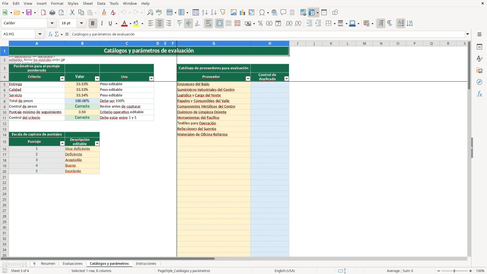Viewport: 487px width, 274px height.
Task: Open the sidebar Properties panel icon
Action: (x=479, y=47)
